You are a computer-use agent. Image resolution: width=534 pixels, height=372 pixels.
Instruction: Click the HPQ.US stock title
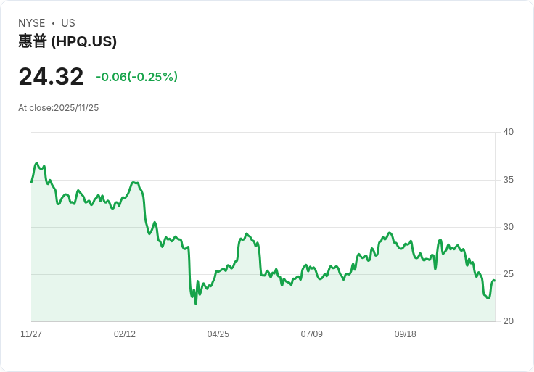click(67, 41)
